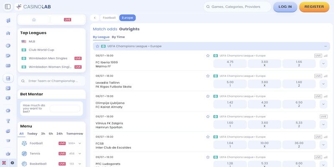The width and height of the screenshot is (334, 167).
Task: Open the trophy tournaments icon in sidebar
Action: click(x=8, y=121)
